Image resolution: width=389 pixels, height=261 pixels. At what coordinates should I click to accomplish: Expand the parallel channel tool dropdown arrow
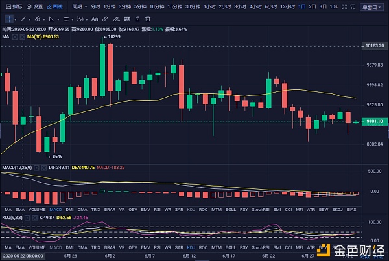pos(44,19)
